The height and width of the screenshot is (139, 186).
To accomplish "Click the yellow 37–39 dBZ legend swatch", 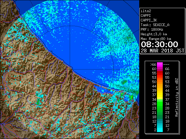I will [x=160, y=95].
